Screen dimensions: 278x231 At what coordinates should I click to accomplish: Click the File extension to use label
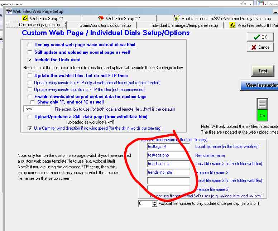click(x=115, y=109)
